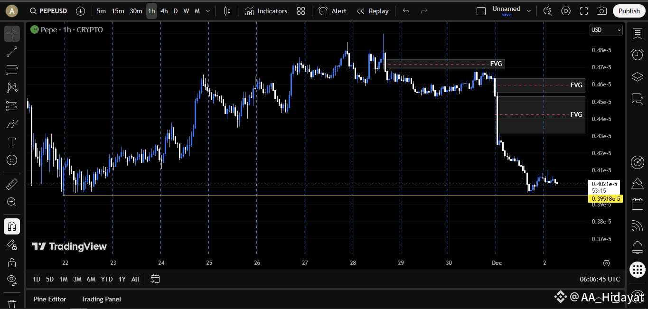Open the PEPEUSD symbol search
This screenshot has width=648, height=309.
coord(48,11)
